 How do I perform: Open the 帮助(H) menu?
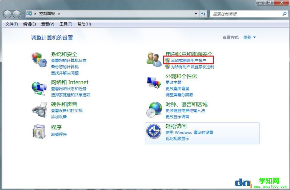(84, 24)
